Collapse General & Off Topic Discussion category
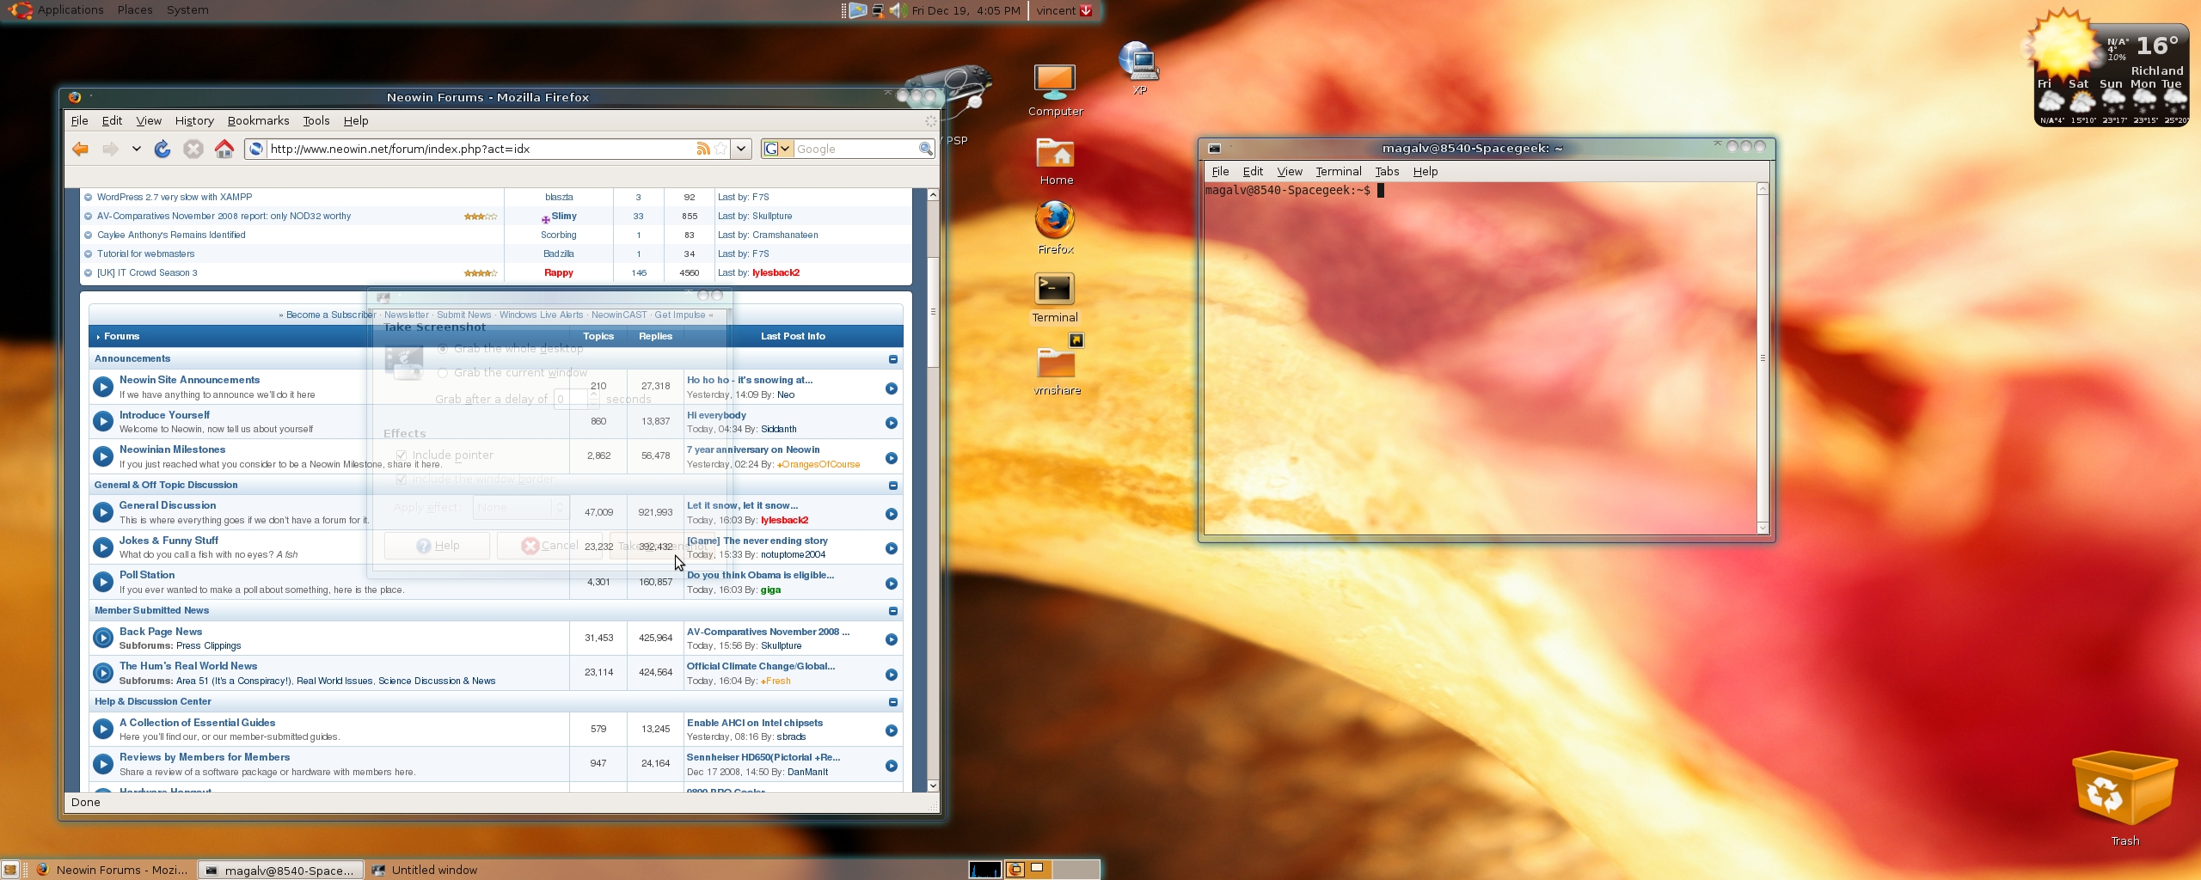 (893, 486)
